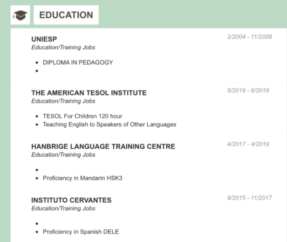Click DIPLOMA IN PEDAGOGY bullet text
Image resolution: width=287 pixels, height=242 pixels.
point(78,63)
